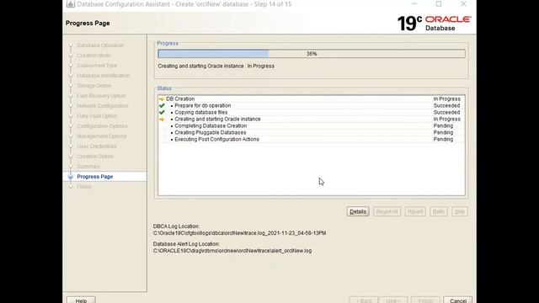The width and height of the screenshot is (539, 303).
Task: Maximize the DBCA window
Action: 439,4
